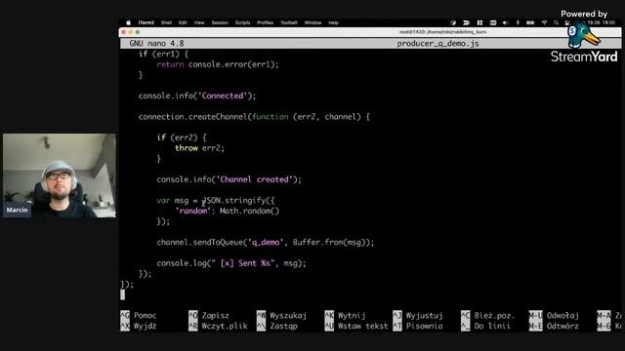Open the Apple menu
Screen dimensions: 625x351
128,22
